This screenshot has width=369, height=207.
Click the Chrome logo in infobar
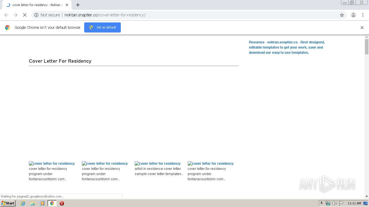coord(7,28)
